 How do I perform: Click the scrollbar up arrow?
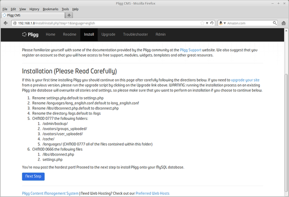(286, 30)
